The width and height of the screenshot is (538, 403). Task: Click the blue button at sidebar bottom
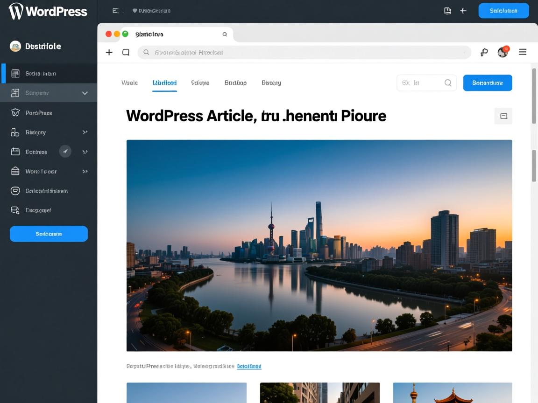[x=49, y=234]
